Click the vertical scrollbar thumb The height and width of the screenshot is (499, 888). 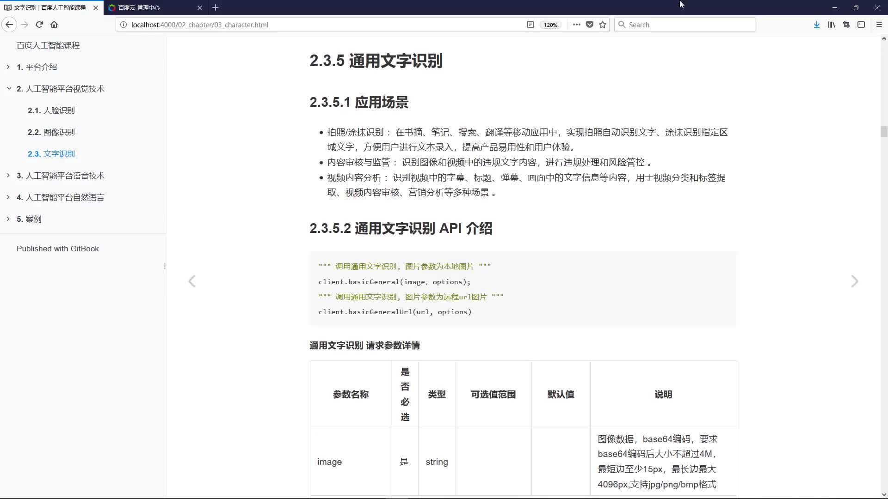point(884,132)
